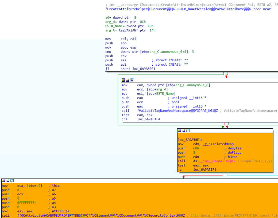Click the pencil edit icon on HeapAlloc block

pos(184,130)
